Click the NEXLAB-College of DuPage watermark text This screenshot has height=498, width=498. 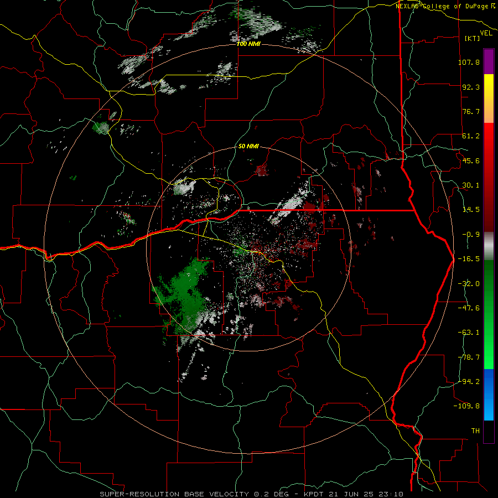(x=445, y=6)
